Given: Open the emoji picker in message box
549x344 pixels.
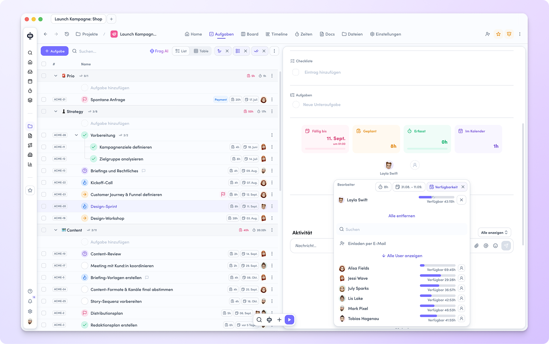Looking at the screenshot, I should [x=495, y=246].
